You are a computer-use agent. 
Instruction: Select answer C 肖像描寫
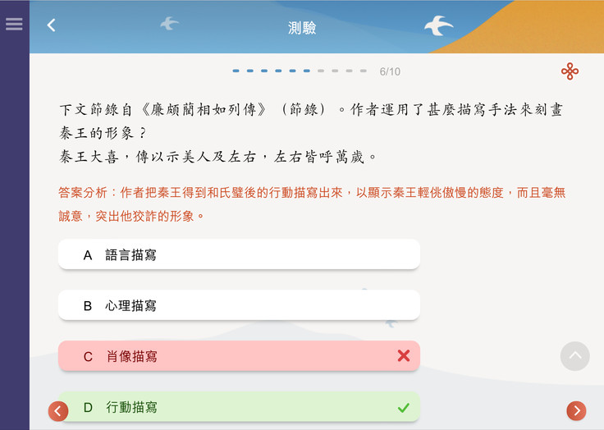pyautogui.click(x=239, y=356)
